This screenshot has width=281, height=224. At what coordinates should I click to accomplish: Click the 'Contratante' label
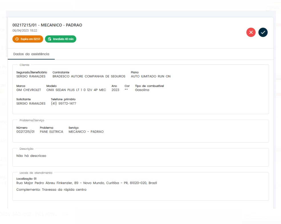[x=61, y=72]
